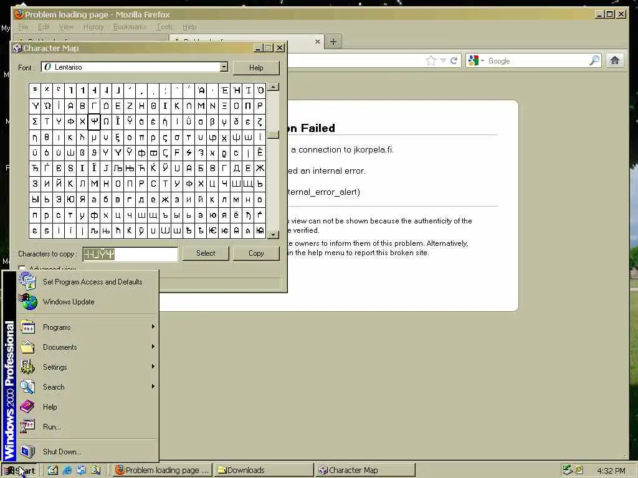Open the Documents folder icon
This screenshot has height=478, width=638.
27,347
